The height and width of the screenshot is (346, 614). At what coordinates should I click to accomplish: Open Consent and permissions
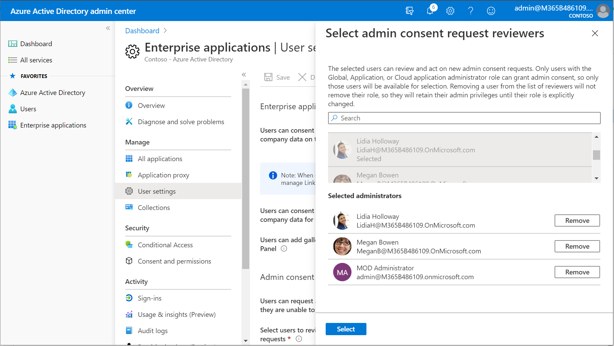click(174, 261)
